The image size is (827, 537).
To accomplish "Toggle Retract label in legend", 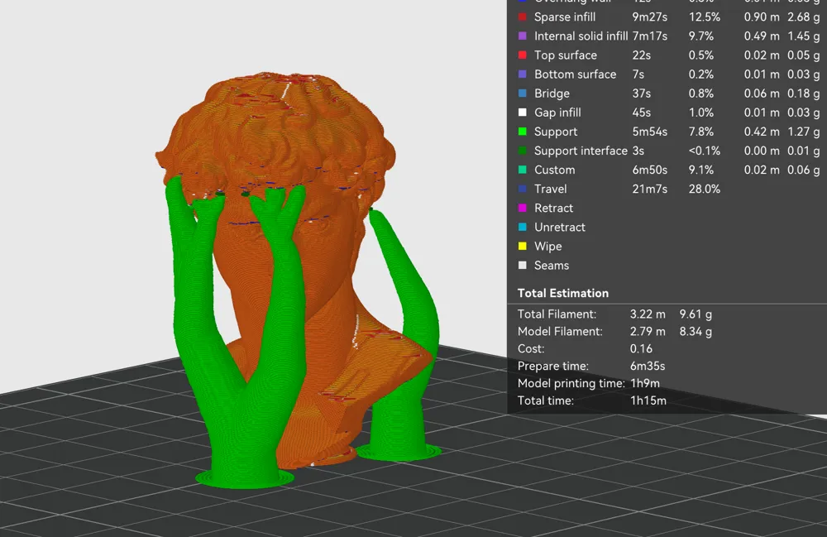I will [553, 208].
